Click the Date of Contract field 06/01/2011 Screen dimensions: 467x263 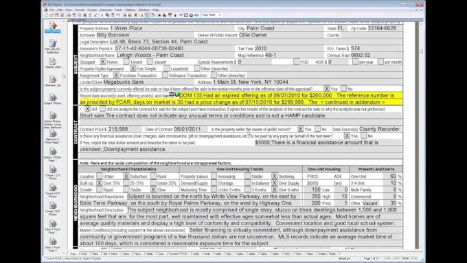pos(191,129)
